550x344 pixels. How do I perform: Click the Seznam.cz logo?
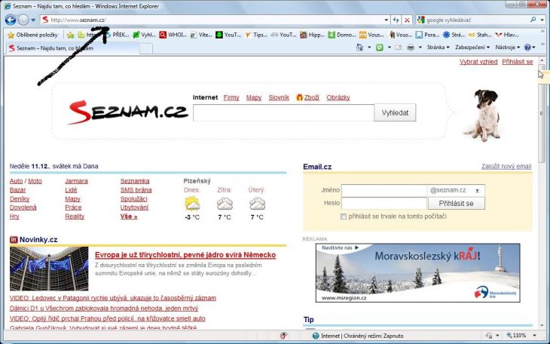(128, 112)
